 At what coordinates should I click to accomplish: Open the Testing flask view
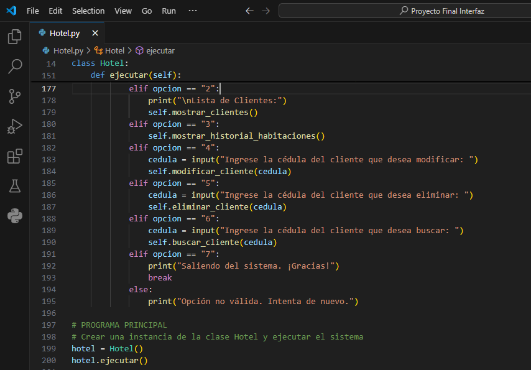click(14, 185)
